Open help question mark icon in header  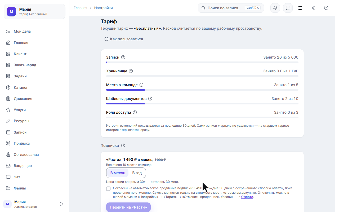tap(326, 8)
